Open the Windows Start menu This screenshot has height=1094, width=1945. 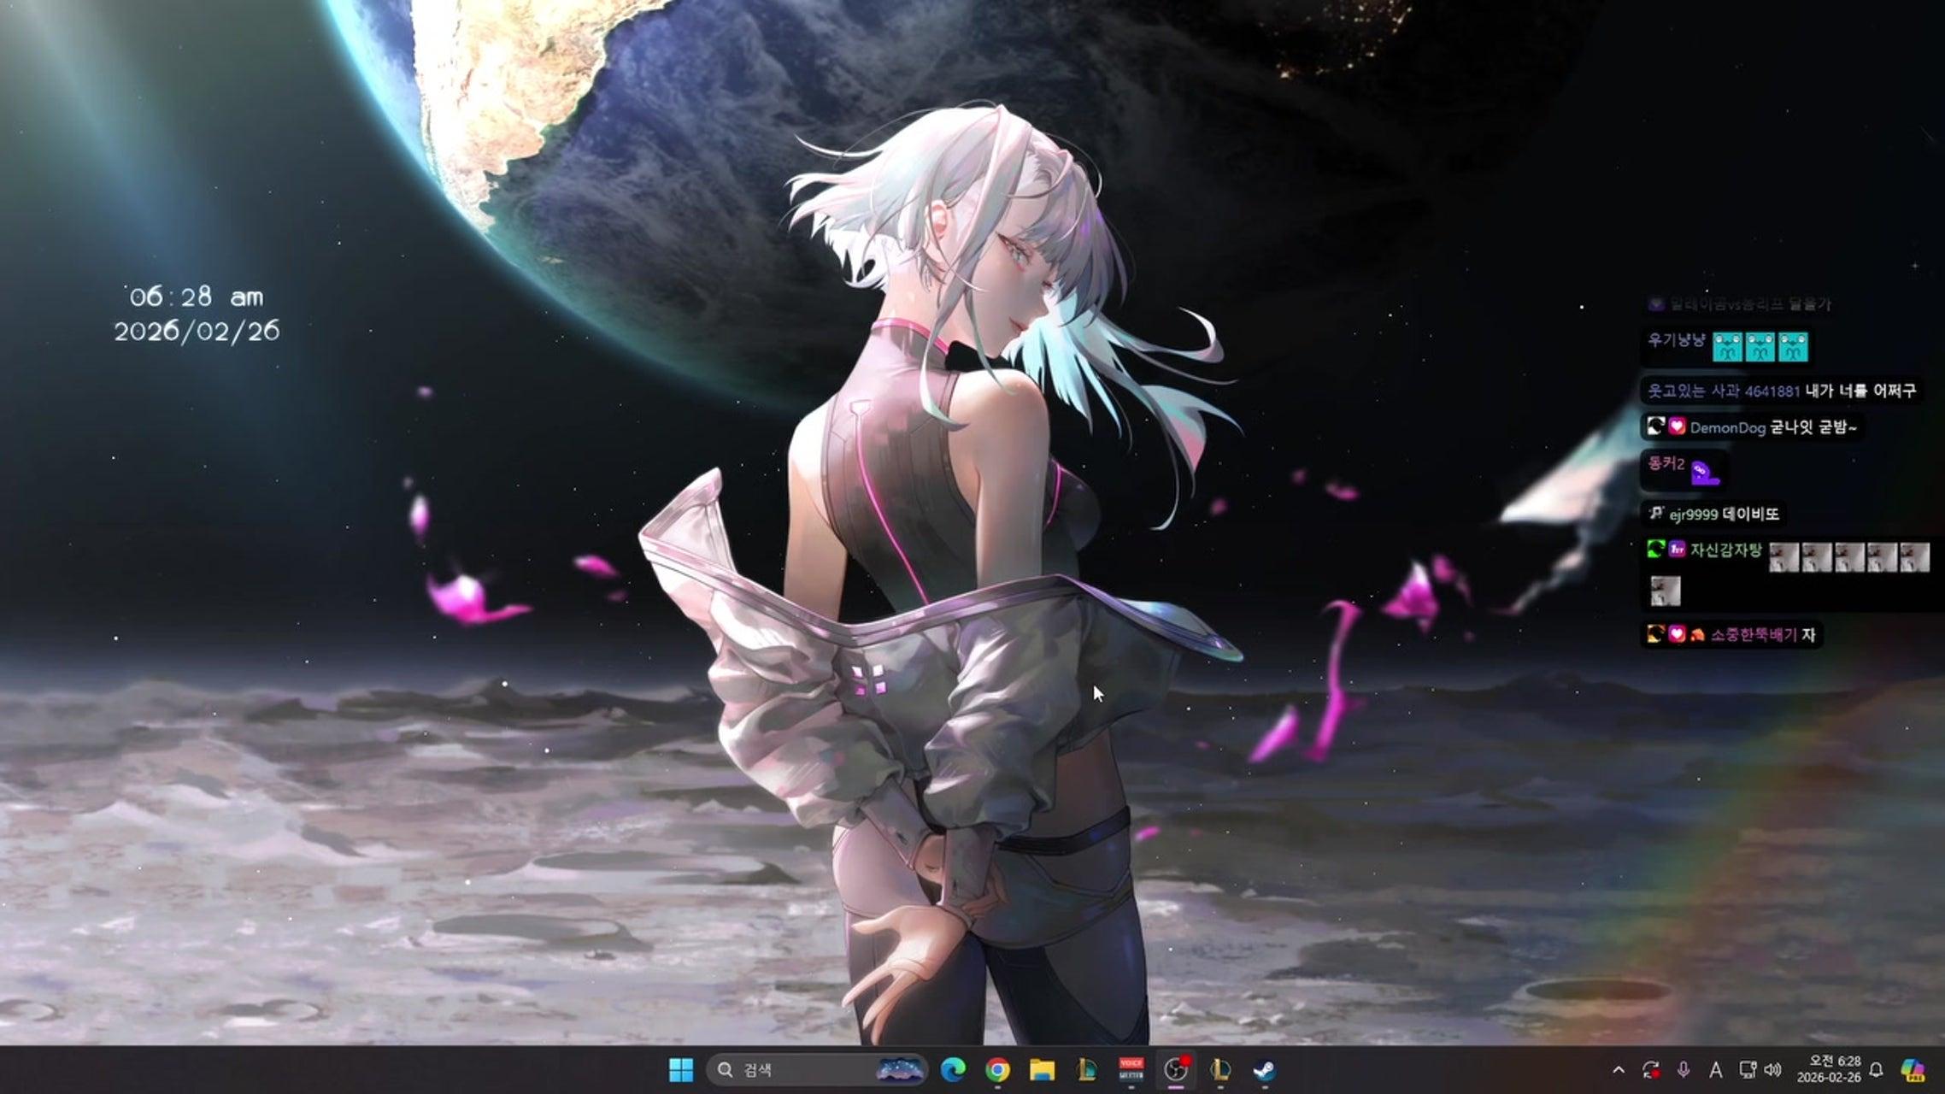[681, 1069]
